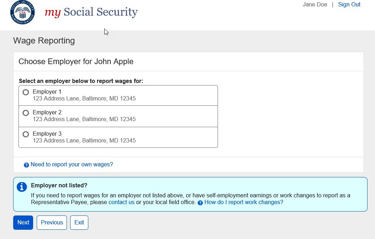
Task: Follow the "contact us" link
Action: (x=121, y=202)
